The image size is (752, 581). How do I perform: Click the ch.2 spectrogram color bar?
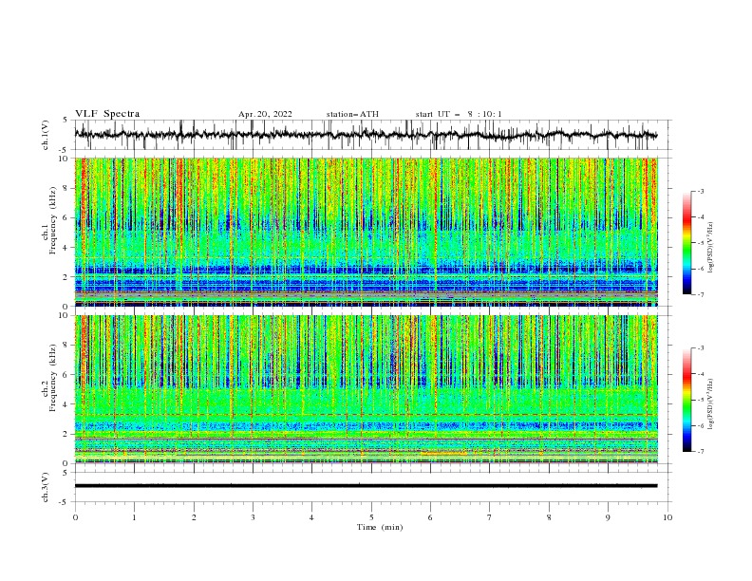point(686,400)
